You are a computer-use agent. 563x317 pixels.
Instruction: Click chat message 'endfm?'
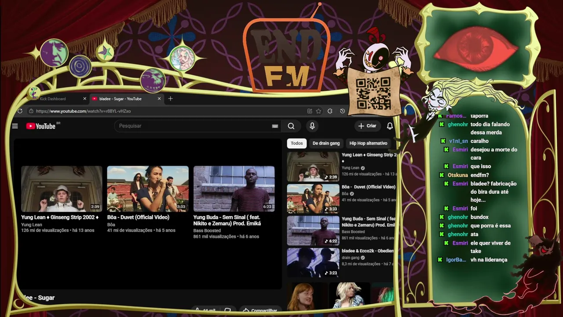point(480,175)
